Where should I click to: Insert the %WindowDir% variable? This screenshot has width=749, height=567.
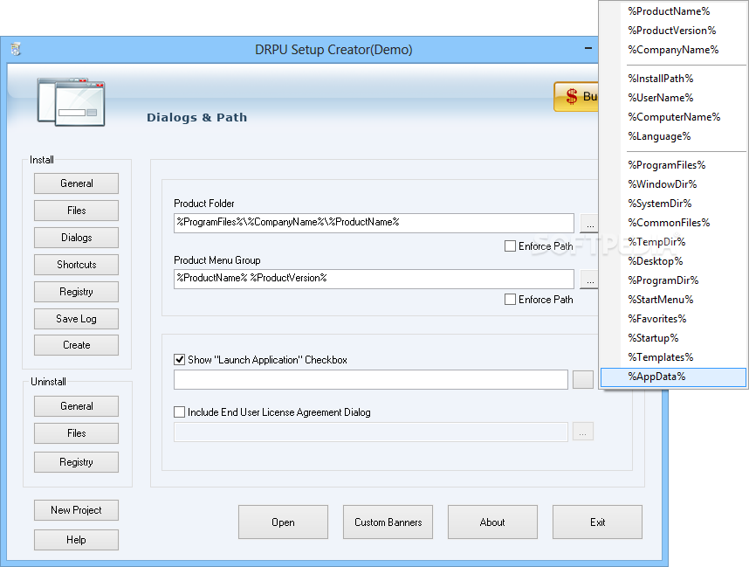pos(674,184)
